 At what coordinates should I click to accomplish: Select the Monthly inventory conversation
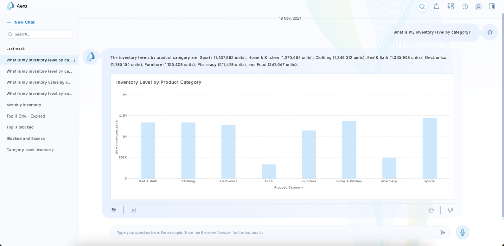tap(23, 105)
